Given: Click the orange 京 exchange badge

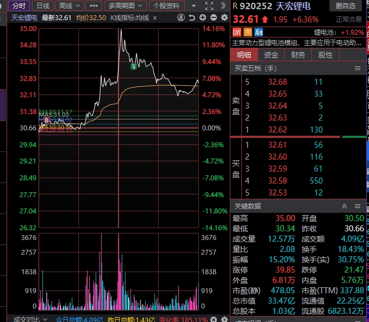Looking at the screenshot, I should [248, 32].
